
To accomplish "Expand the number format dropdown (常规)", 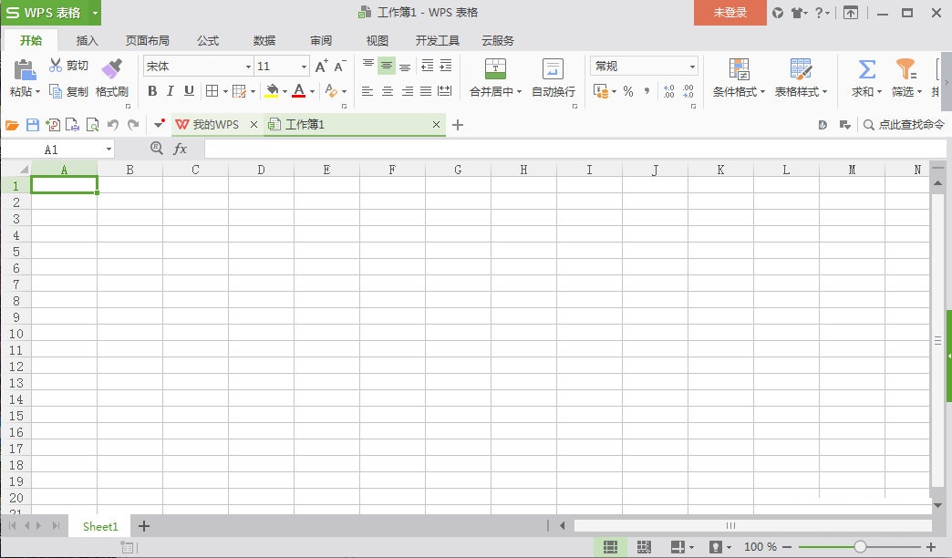I will point(692,67).
